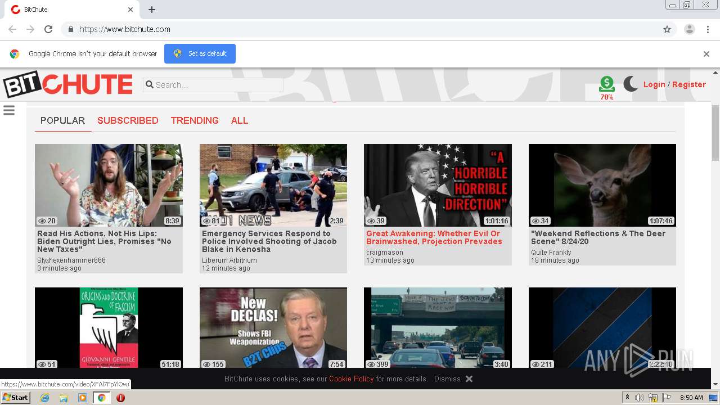Open the title Weekend Reflections & The Deer Scene

(598, 237)
